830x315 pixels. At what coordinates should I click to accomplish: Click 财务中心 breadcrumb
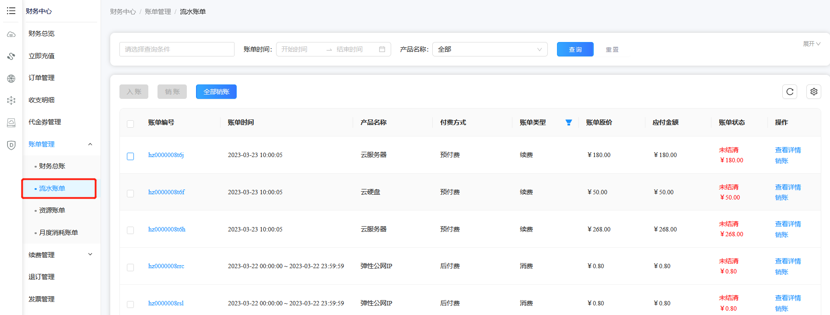point(123,12)
